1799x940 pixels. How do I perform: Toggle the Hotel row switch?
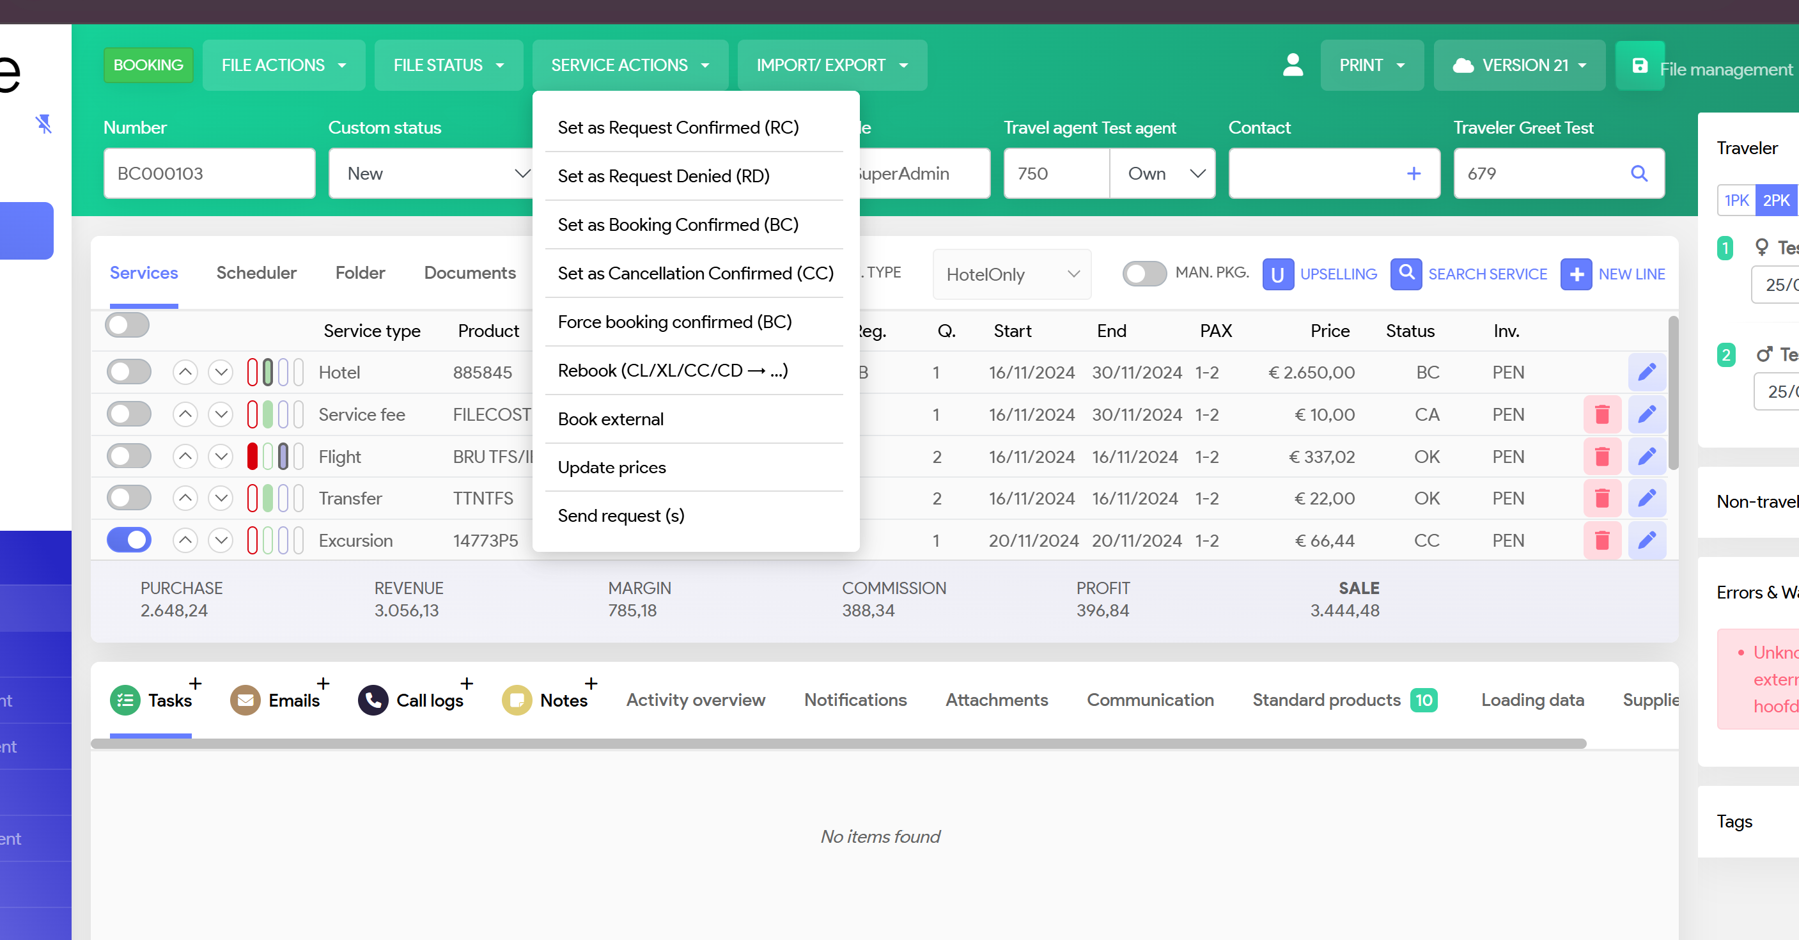tap(129, 372)
